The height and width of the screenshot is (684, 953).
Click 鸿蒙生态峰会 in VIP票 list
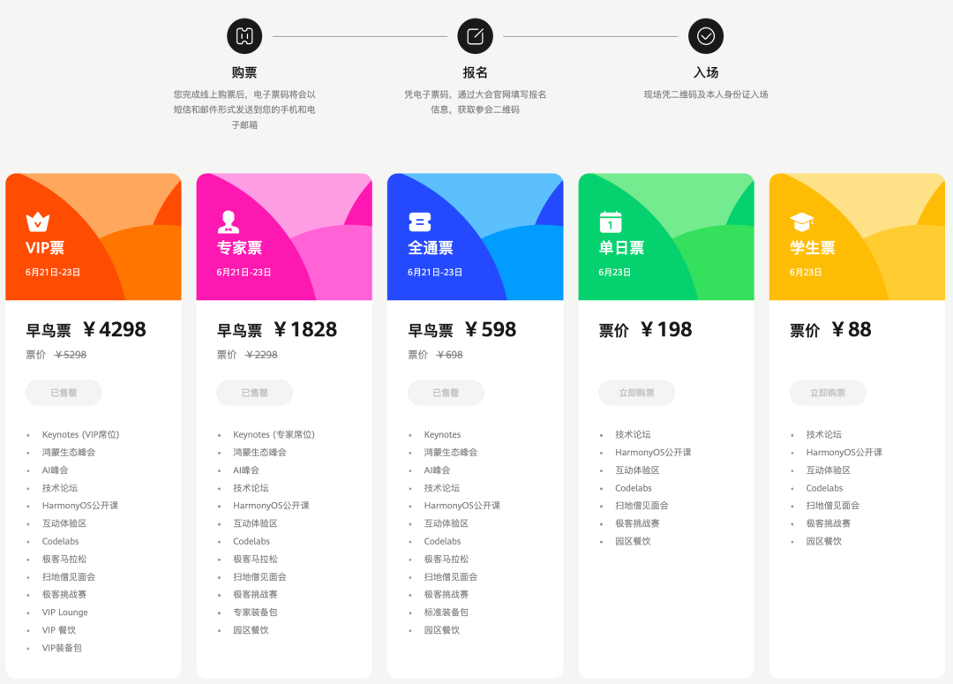pos(69,453)
